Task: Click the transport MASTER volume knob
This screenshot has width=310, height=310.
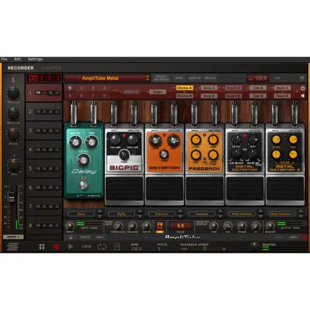Action: [x=254, y=247]
